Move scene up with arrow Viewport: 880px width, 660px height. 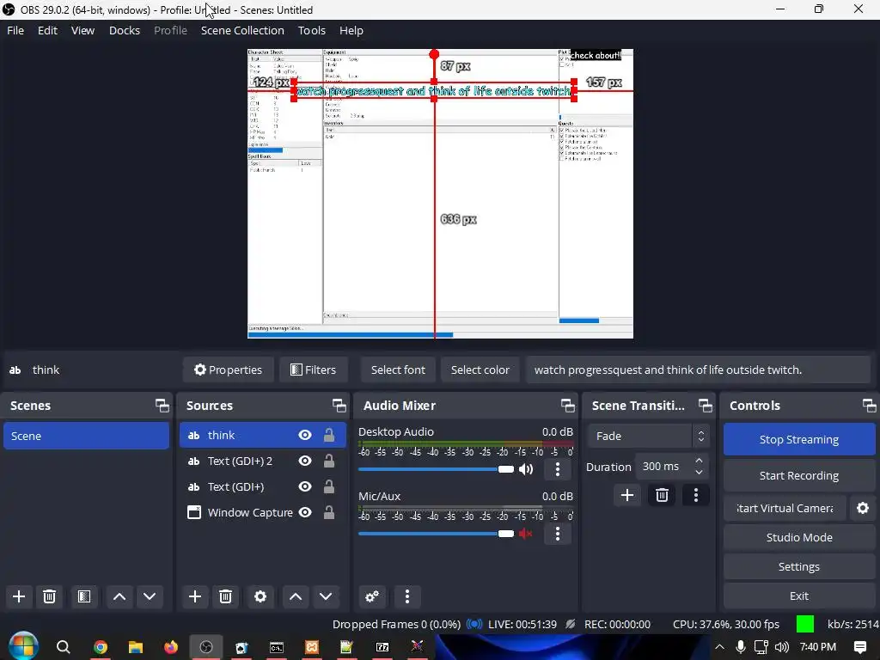click(x=119, y=596)
